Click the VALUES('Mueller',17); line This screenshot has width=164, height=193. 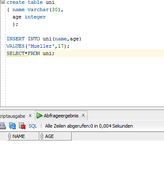tap(38, 46)
